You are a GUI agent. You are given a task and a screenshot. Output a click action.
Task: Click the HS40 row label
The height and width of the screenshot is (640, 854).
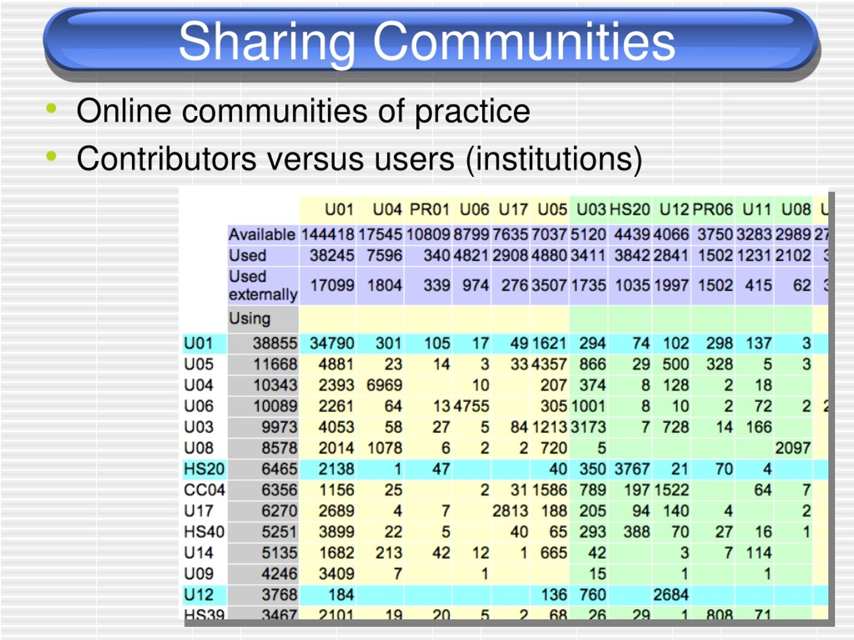pos(204,532)
